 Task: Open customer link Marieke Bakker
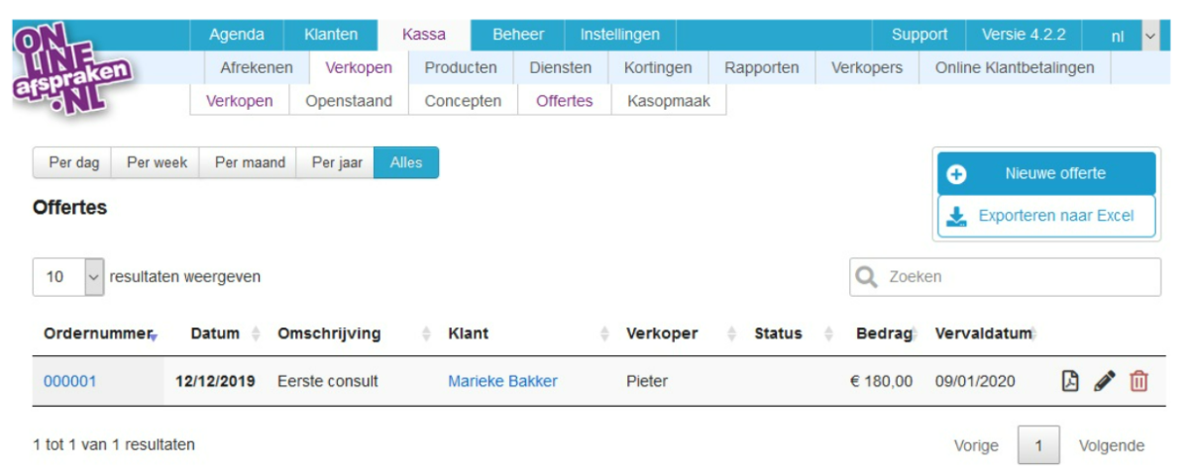(502, 381)
